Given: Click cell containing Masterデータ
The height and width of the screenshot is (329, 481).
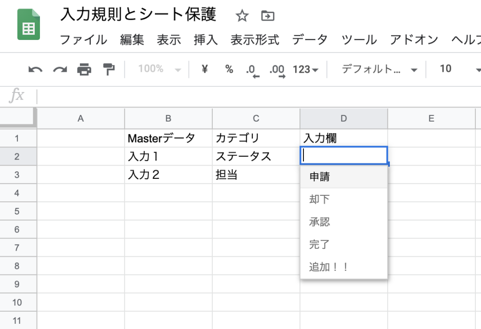Looking at the screenshot, I should pyautogui.click(x=169, y=138).
